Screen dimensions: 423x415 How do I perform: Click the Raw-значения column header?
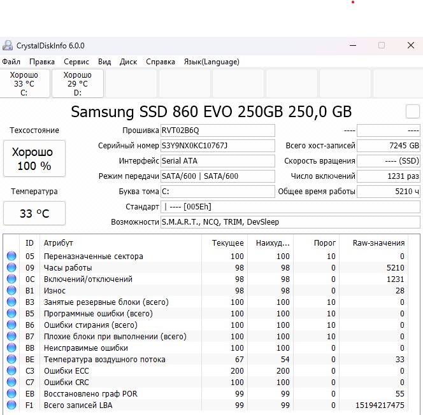click(x=378, y=243)
